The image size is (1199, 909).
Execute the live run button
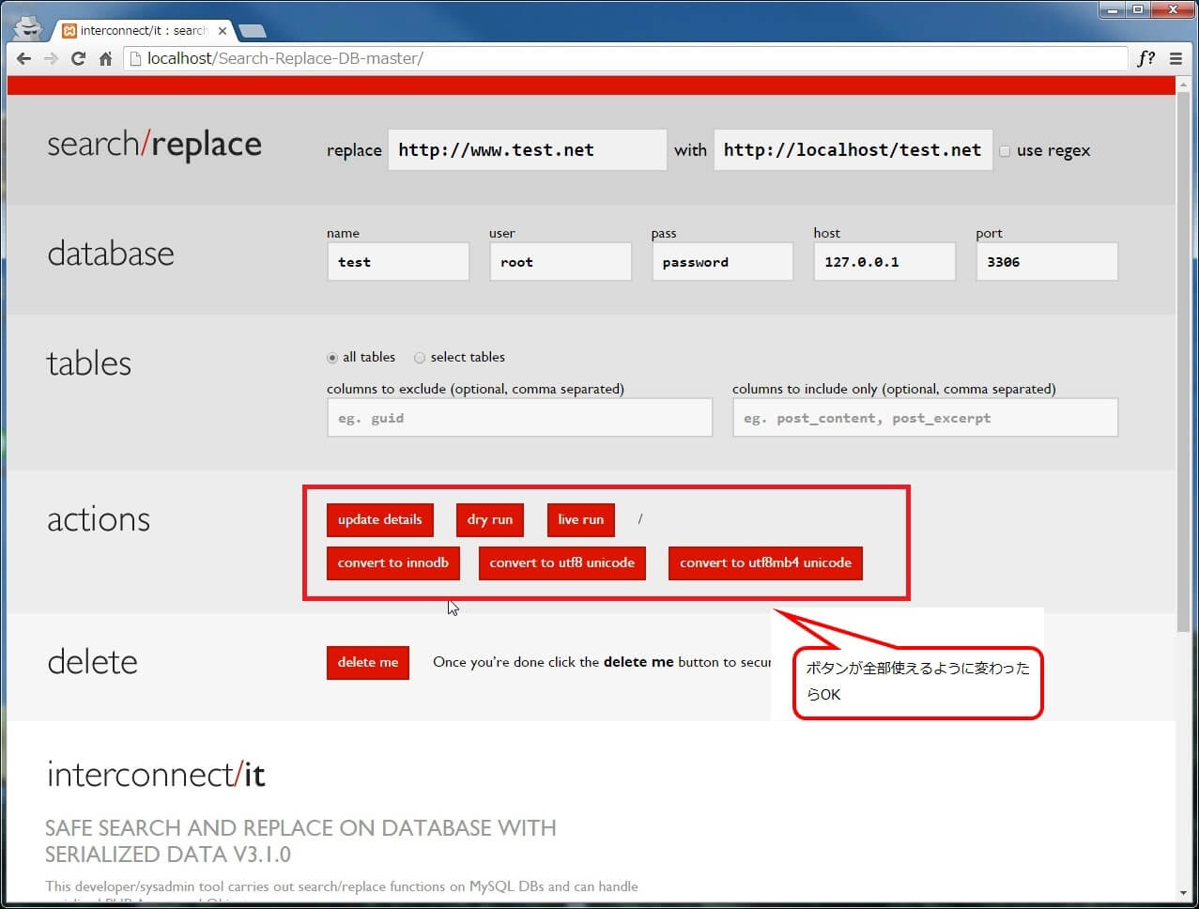(580, 519)
